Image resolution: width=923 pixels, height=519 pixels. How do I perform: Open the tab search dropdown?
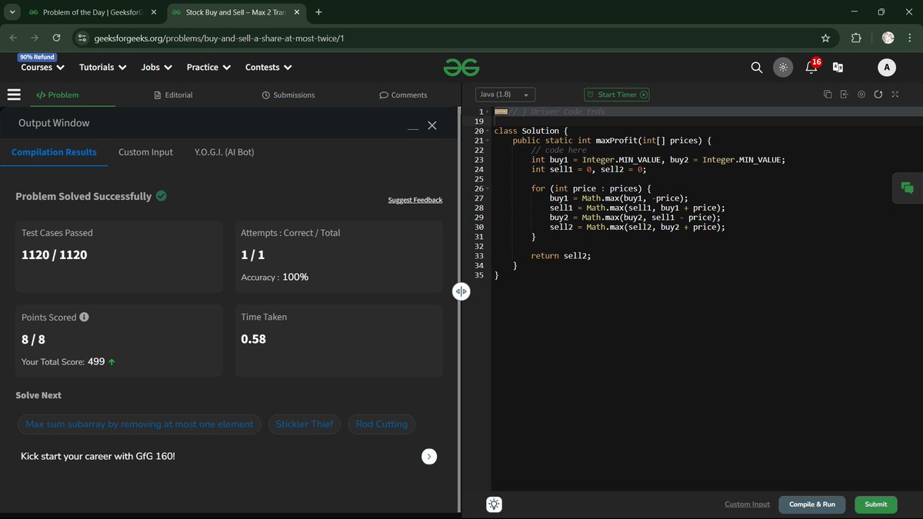click(x=12, y=12)
